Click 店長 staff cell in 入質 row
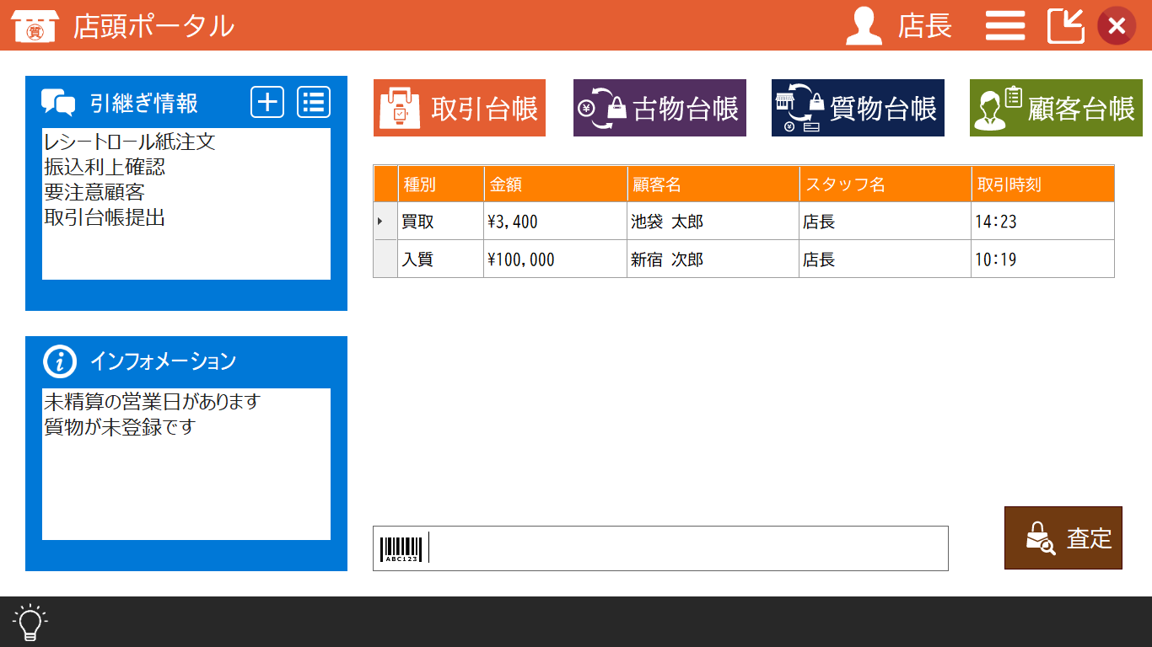The width and height of the screenshot is (1152, 647). (x=886, y=259)
